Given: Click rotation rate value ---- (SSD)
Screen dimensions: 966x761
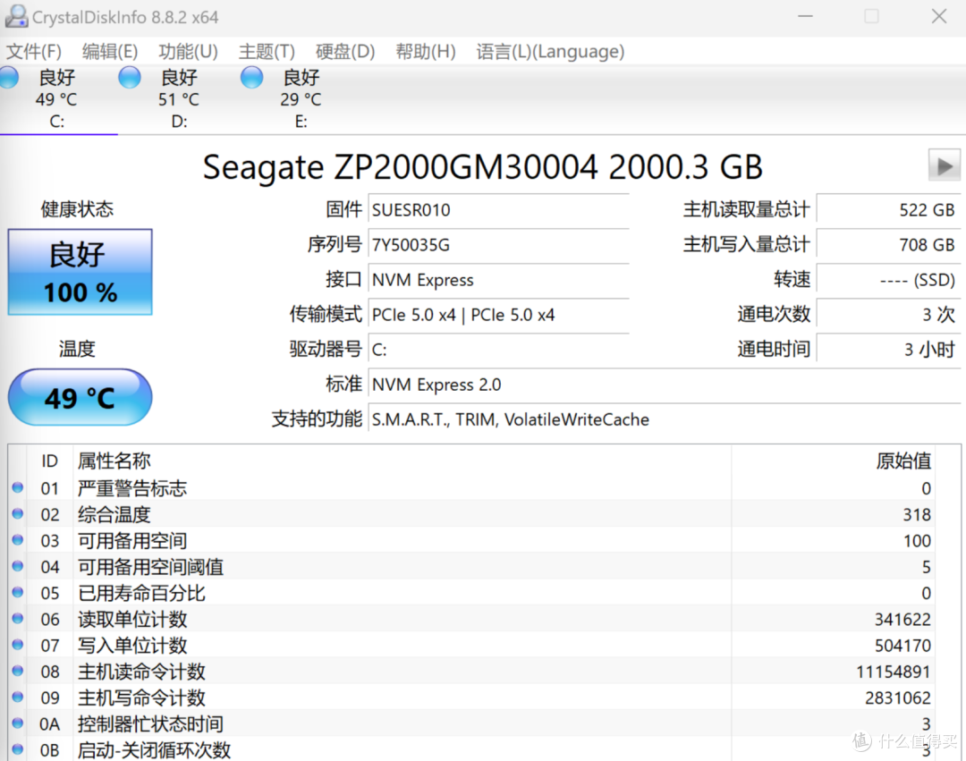Looking at the screenshot, I should tap(888, 280).
